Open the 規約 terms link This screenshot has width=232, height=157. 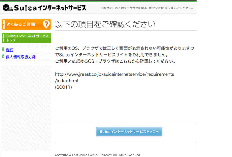(x=9, y=50)
